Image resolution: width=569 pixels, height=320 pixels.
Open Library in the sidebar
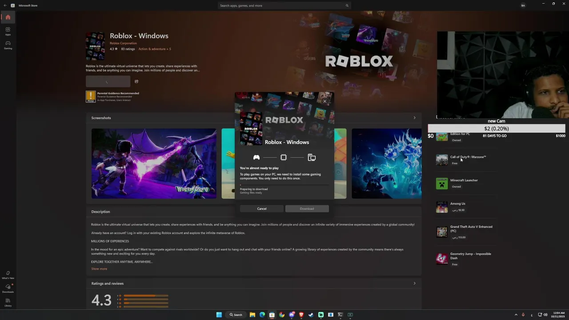point(8,303)
